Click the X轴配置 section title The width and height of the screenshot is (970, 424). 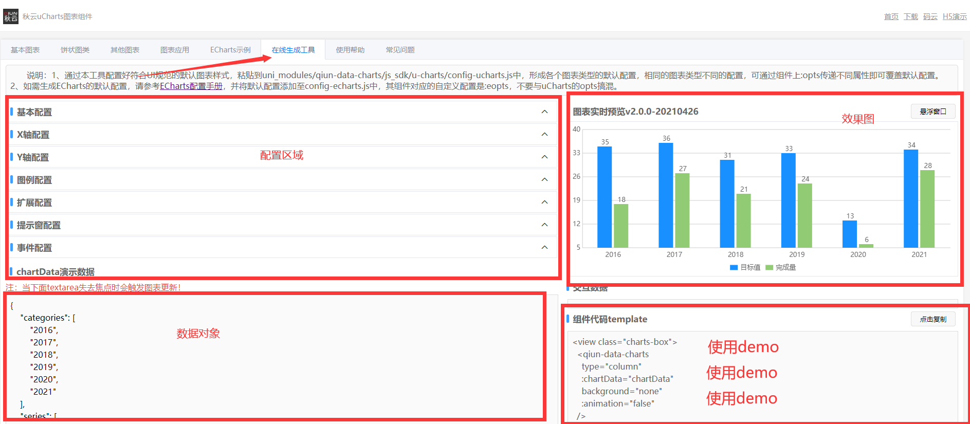click(x=33, y=135)
